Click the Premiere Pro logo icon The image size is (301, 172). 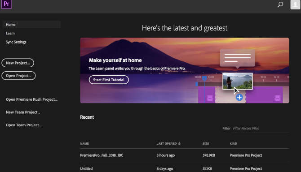pyautogui.click(x=6, y=4)
